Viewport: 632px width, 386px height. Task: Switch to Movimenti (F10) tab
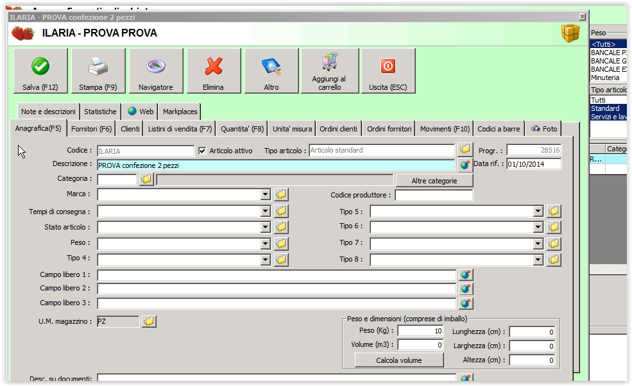445,129
